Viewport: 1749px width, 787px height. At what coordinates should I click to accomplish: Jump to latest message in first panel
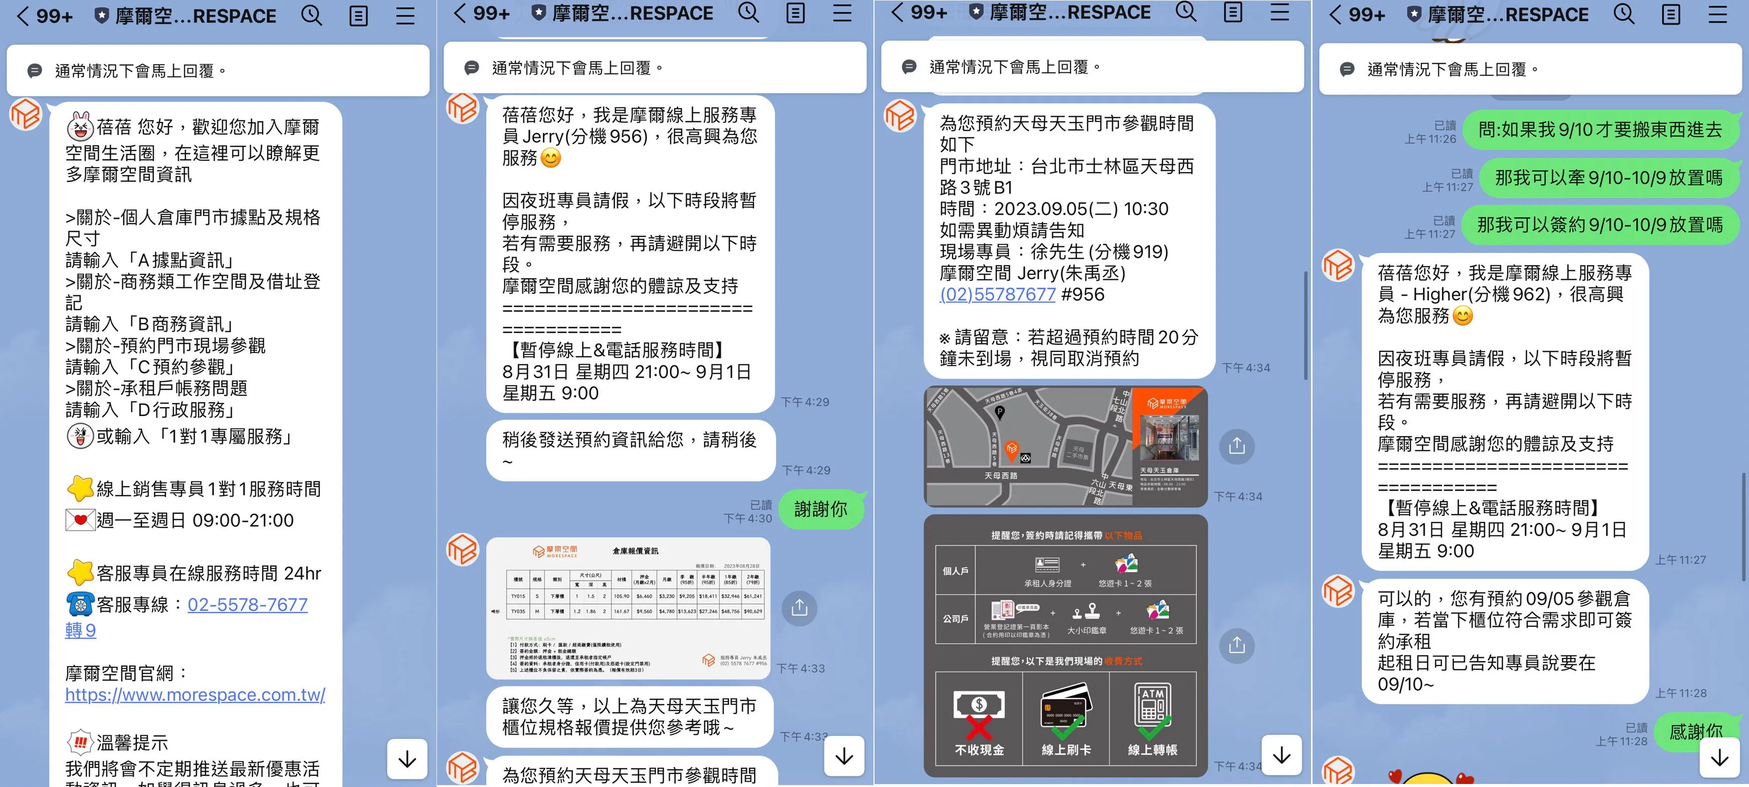pyautogui.click(x=407, y=758)
